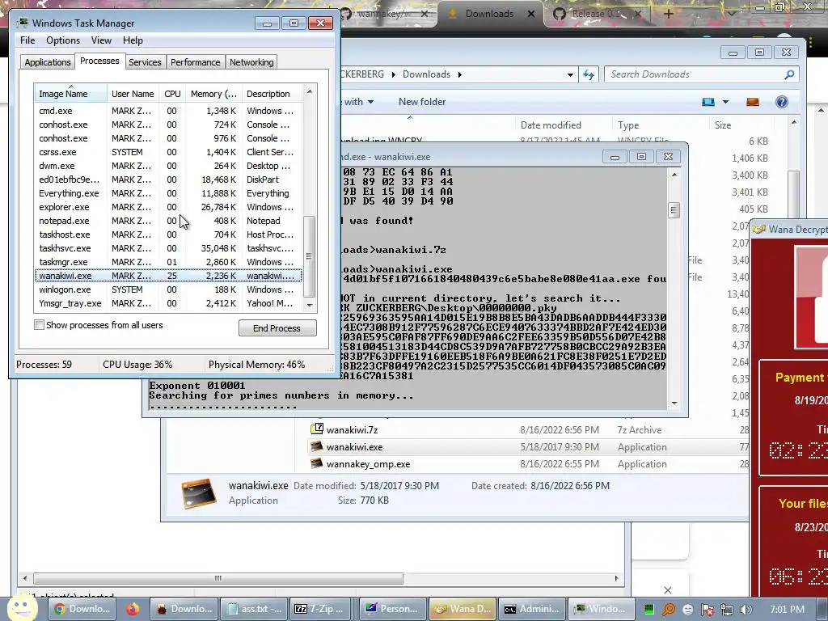Click the Explorer help icon
Screen dimensions: 828x621
(782, 102)
